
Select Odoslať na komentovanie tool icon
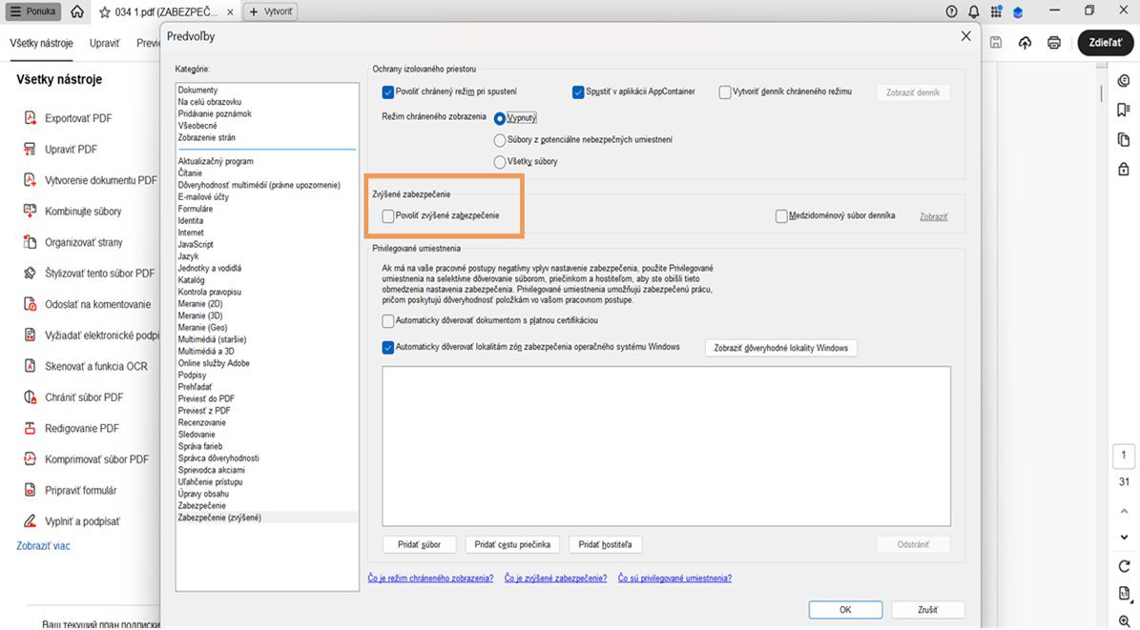[x=30, y=304]
